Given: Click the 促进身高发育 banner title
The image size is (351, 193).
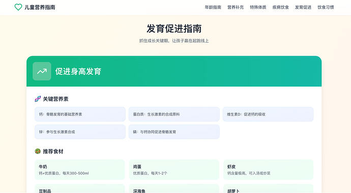Looking at the screenshot, I should (x=78, y=71).
